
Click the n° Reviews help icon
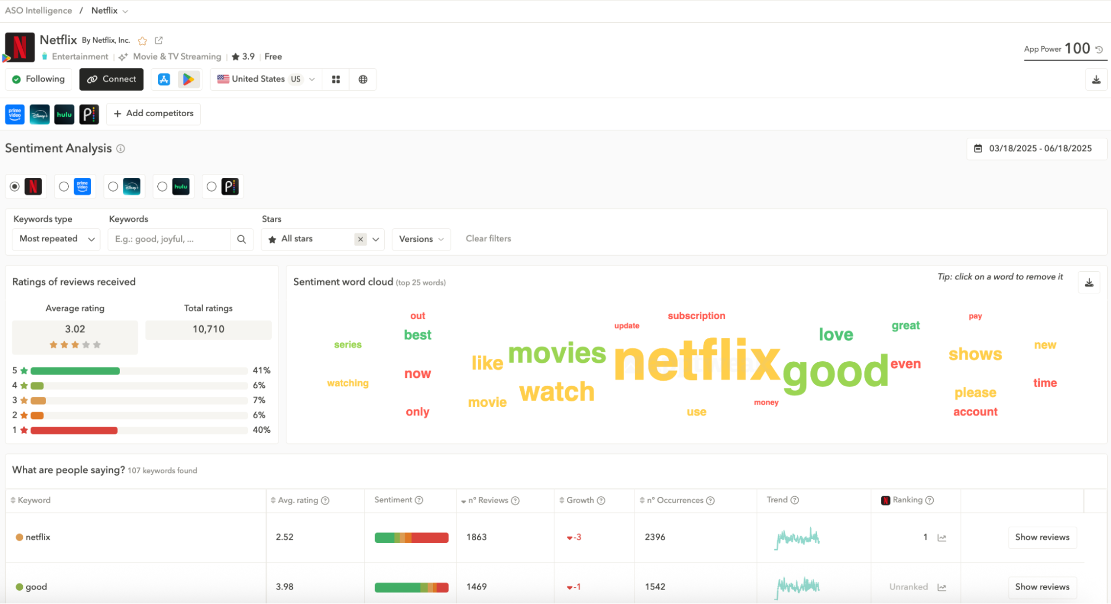515,501
